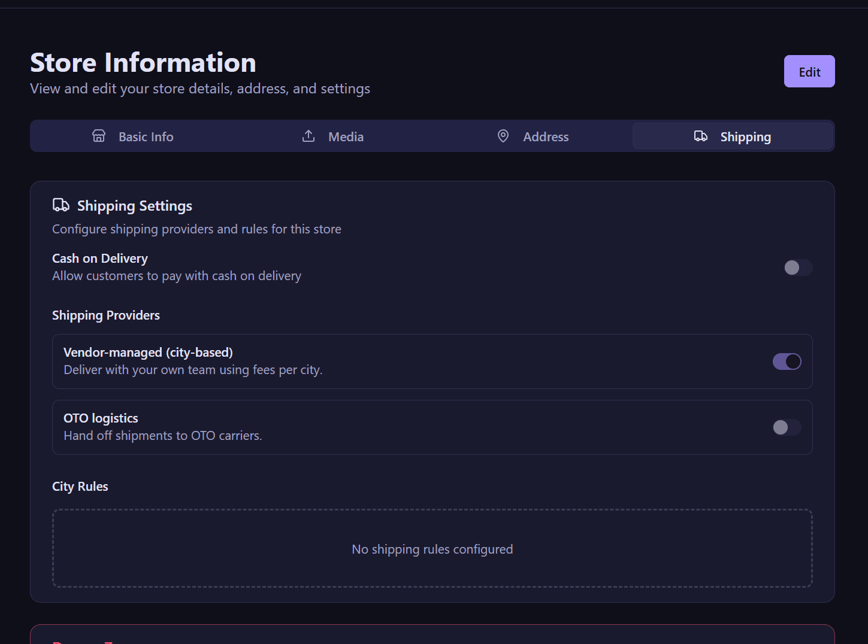The image size is (868, 644).
Task: Click the 'Store Information' page title
Action: [143, 62]
